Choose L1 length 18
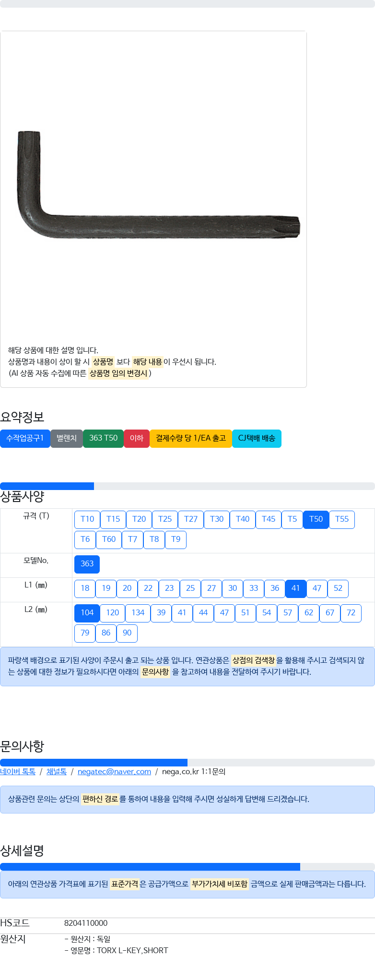Screen dimensions: 375x957 [85, 588]
